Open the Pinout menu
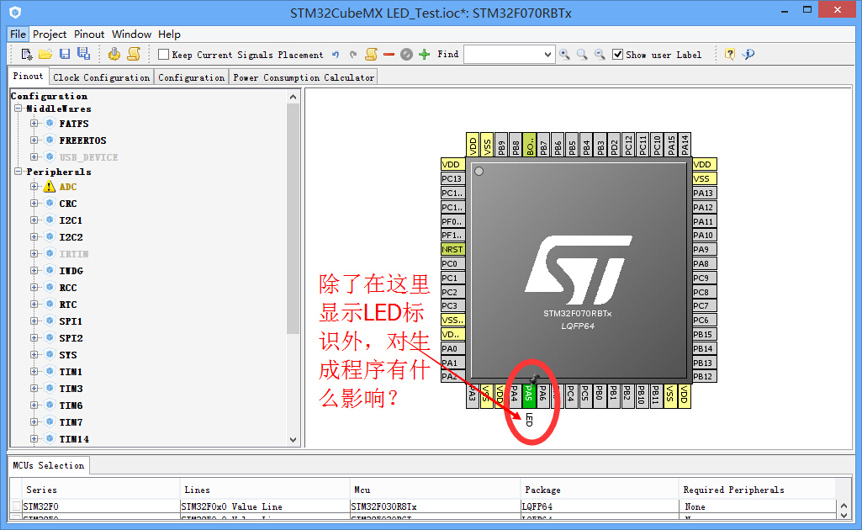The image size is (862, 530). coord(89,34)
